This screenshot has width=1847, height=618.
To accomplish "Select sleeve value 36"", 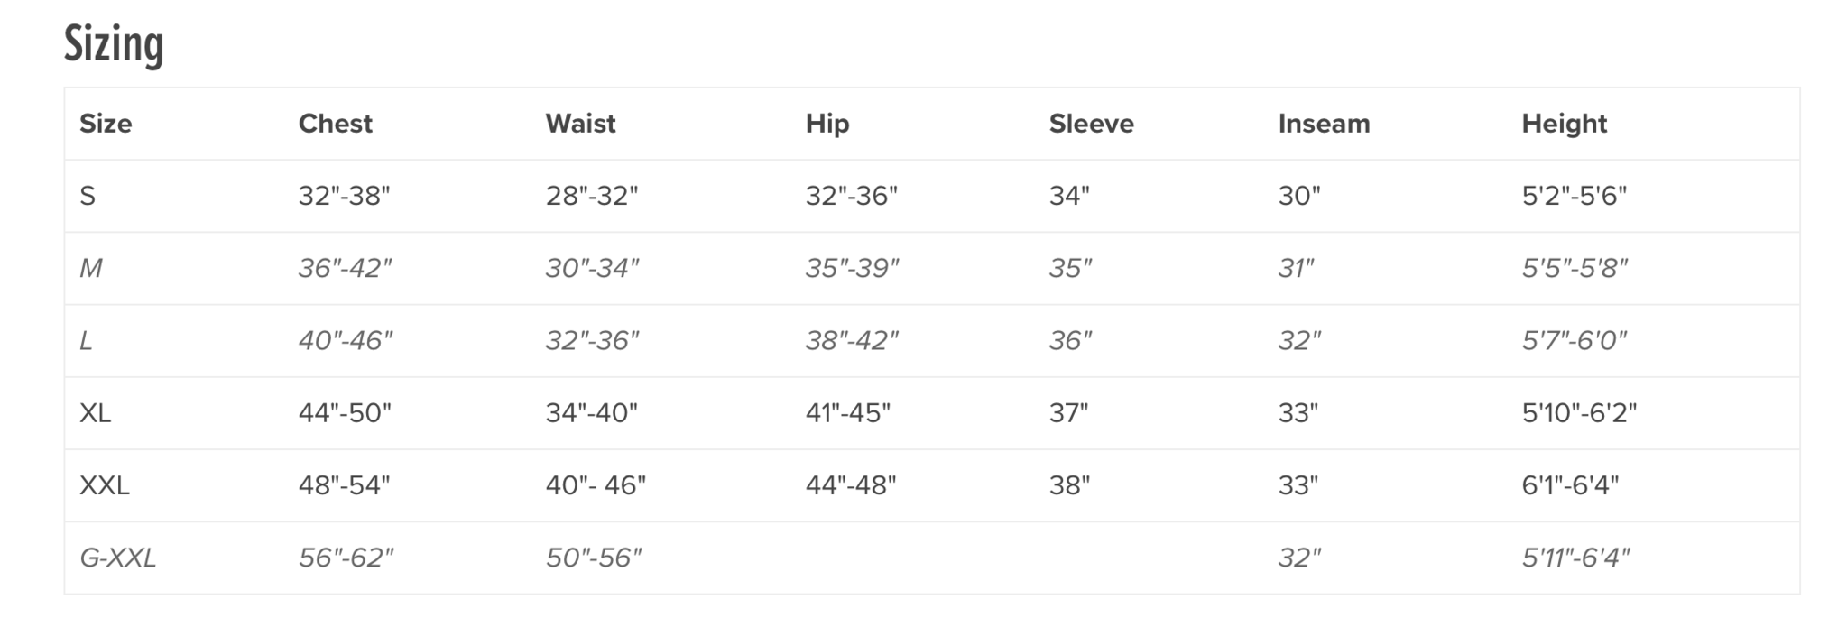I will 1070,340.
